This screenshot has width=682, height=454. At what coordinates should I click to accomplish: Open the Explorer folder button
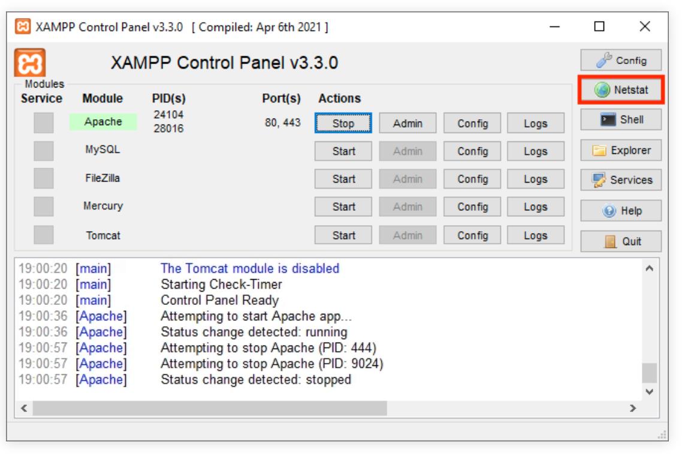pyautogui.click(x=621, y=150)
